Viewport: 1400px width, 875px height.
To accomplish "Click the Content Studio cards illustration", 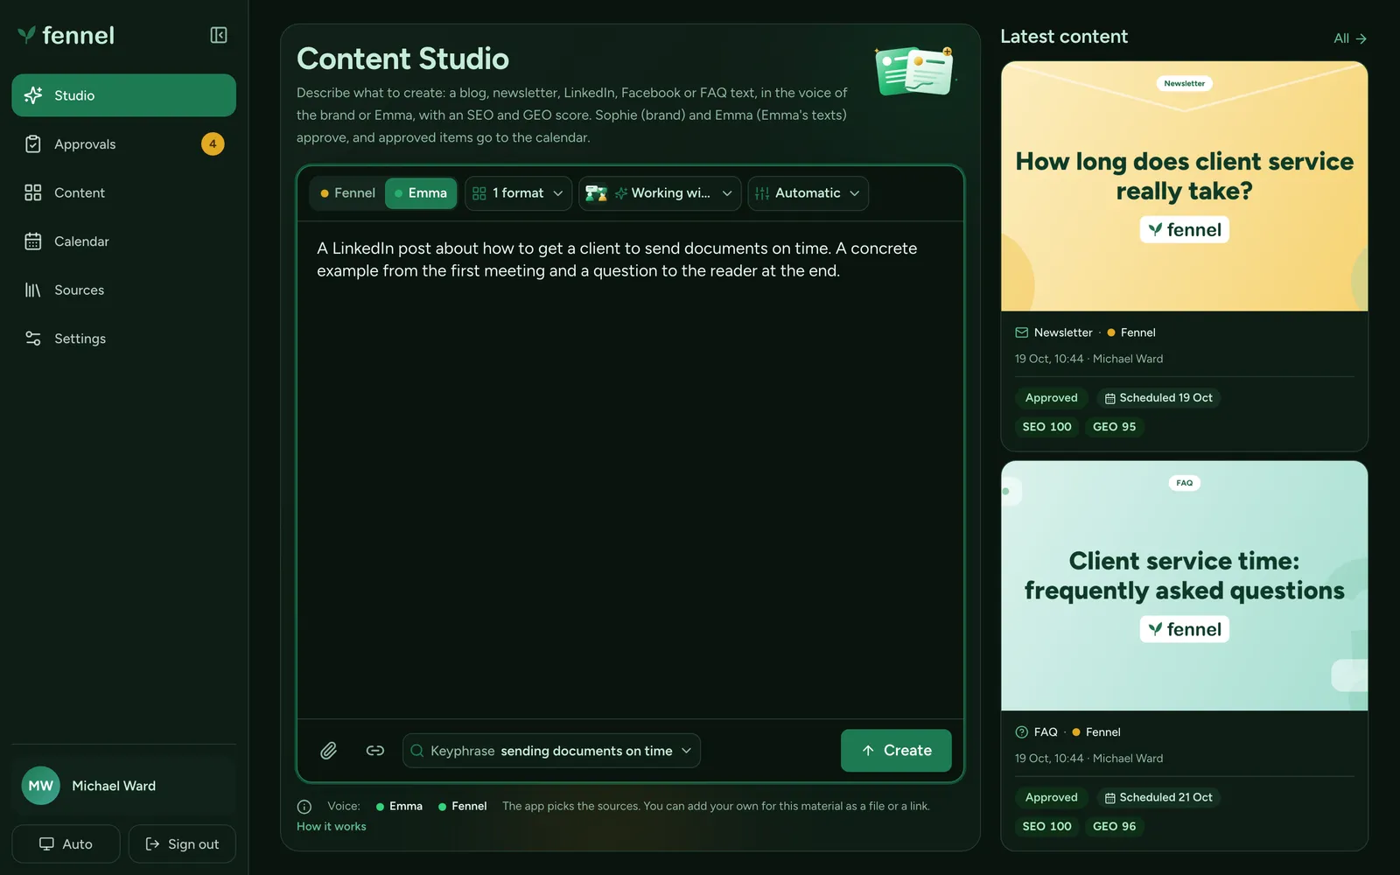I will pyautogui.click(x=913, y=70).
